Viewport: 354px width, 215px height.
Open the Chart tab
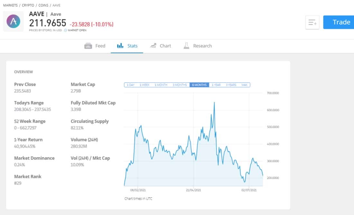[160, 46]
